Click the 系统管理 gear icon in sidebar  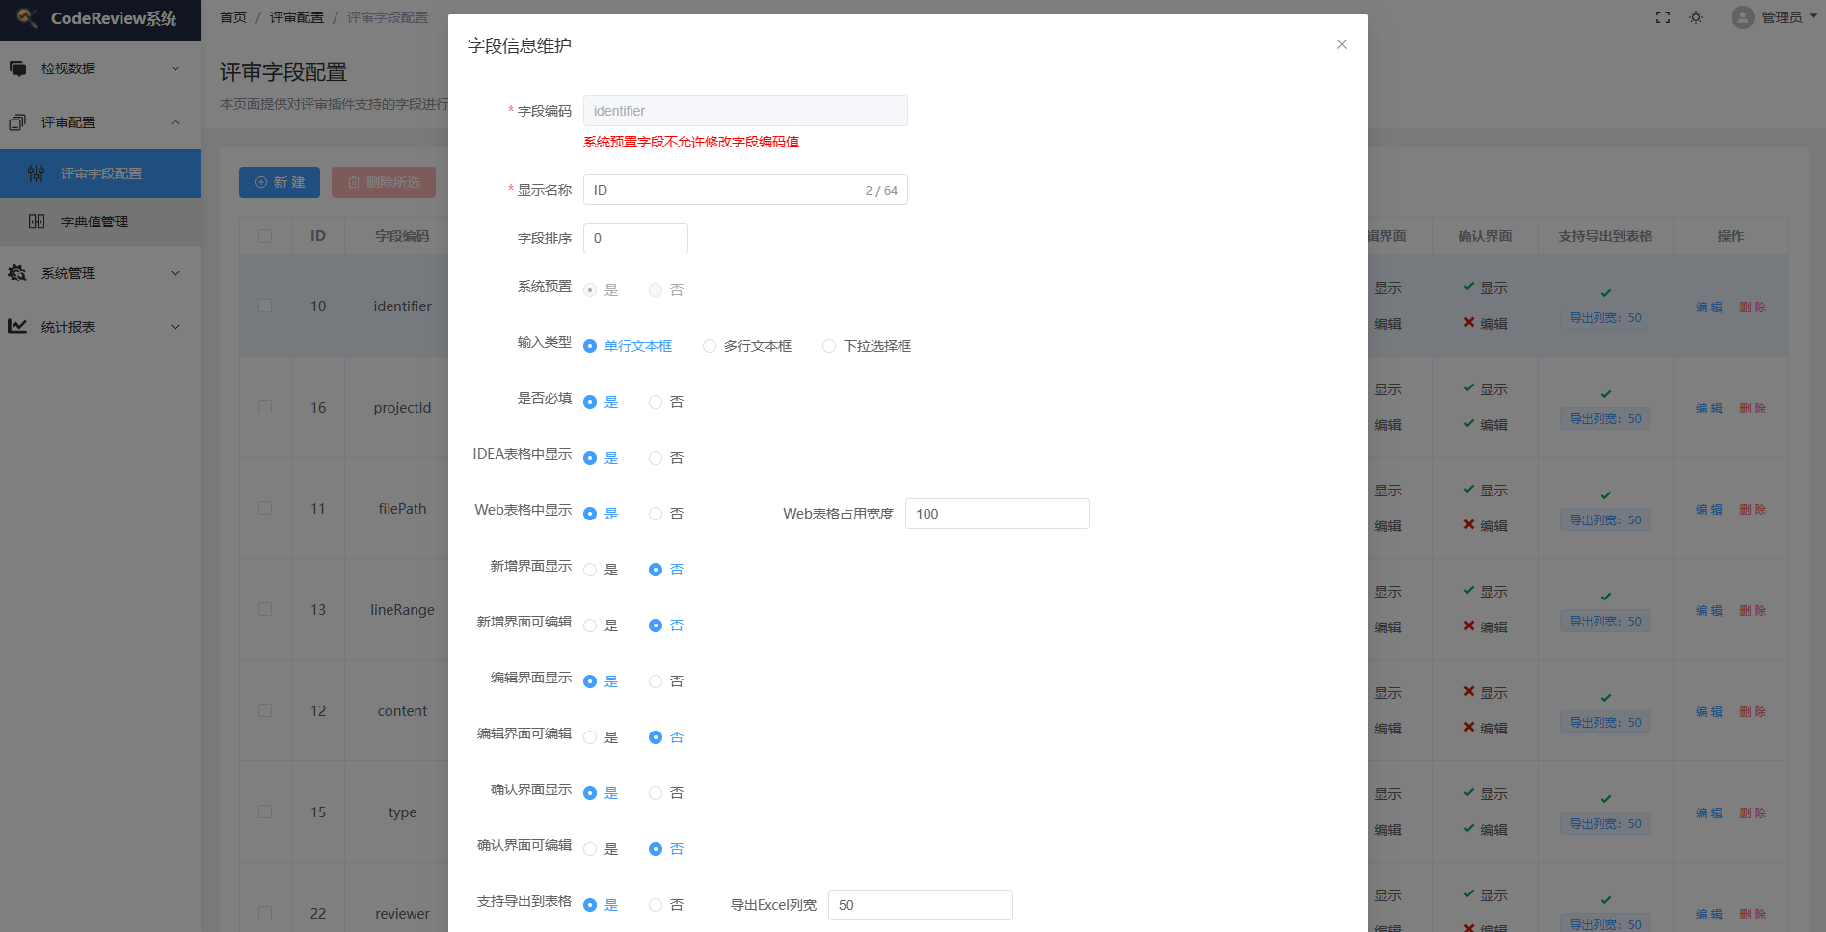point(17,273)
